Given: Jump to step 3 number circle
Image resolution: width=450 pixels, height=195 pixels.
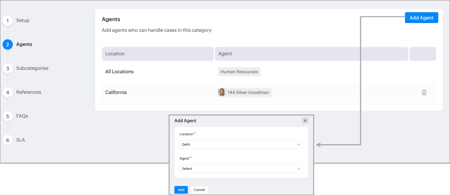Looking at the screenshot, I should click(8, 68).
